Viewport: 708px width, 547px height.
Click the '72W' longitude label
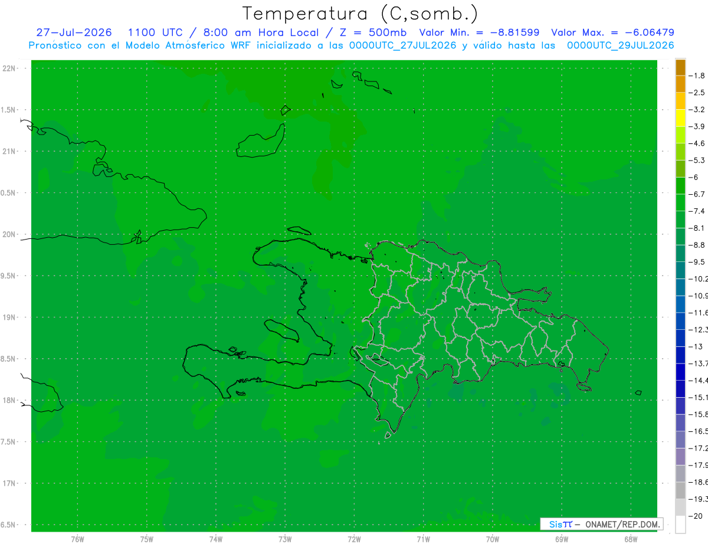pos(354,539)
